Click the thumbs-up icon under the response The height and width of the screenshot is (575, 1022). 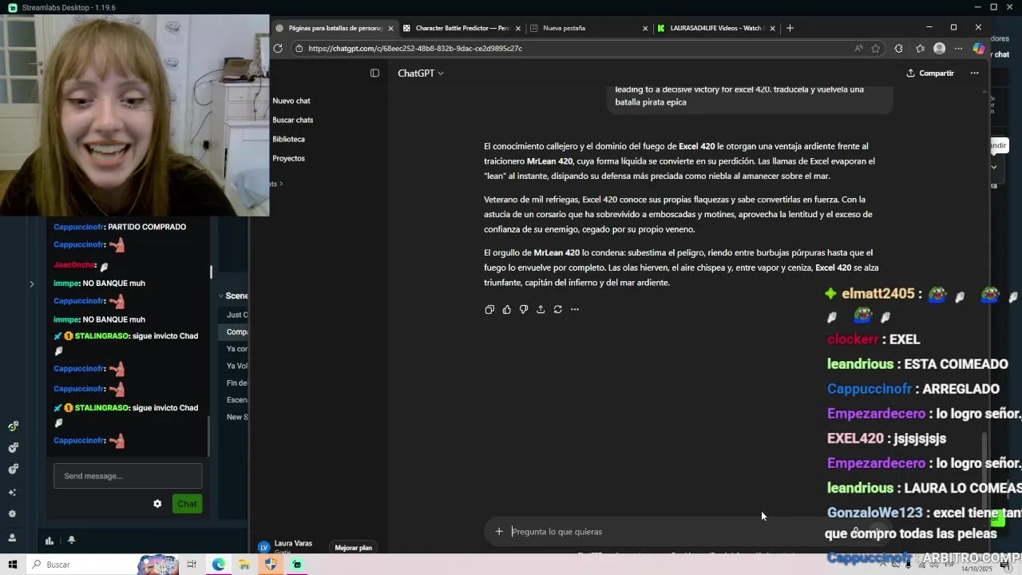pyautogui.click(x=506, y=309)
